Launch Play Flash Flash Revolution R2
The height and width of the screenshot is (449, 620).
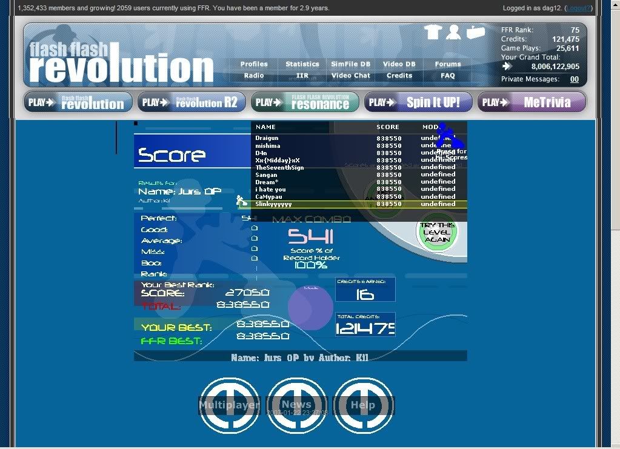point(192,102)
